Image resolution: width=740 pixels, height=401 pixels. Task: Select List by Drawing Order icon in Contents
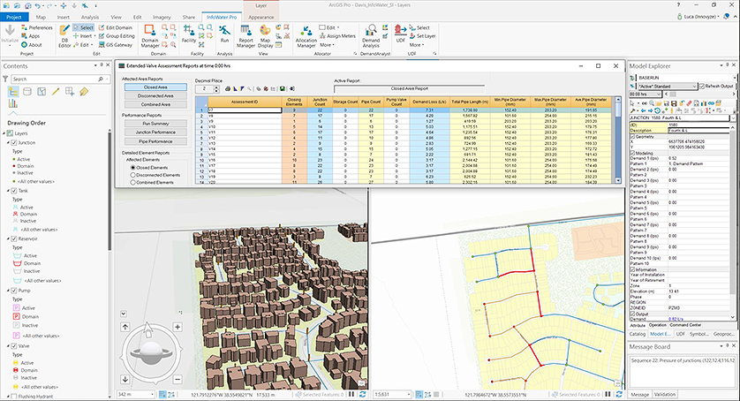(13, 92)
